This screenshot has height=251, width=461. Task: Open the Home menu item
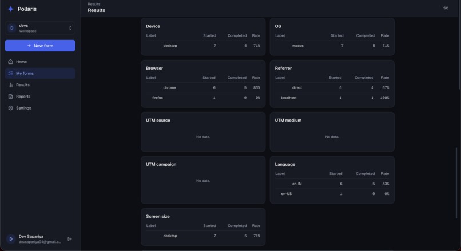coord(40,62)
